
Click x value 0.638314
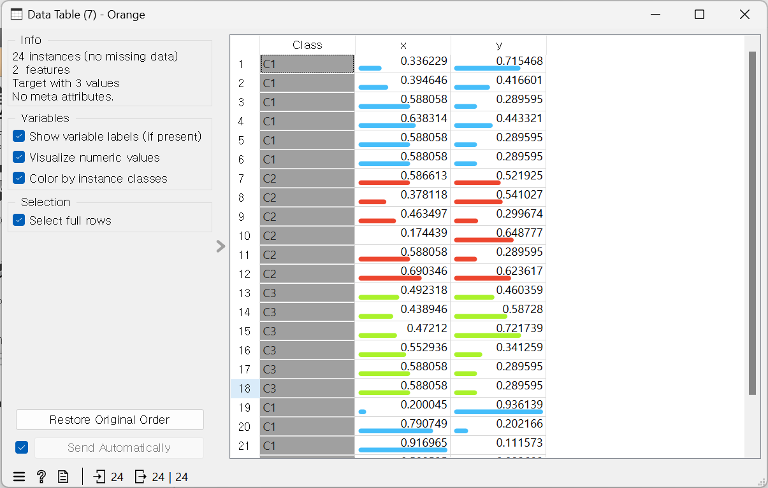424,118
